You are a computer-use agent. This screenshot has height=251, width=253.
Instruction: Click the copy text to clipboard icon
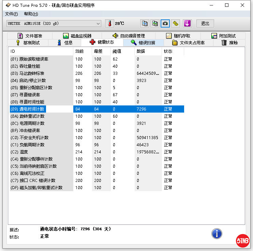(x=145, y=23)
